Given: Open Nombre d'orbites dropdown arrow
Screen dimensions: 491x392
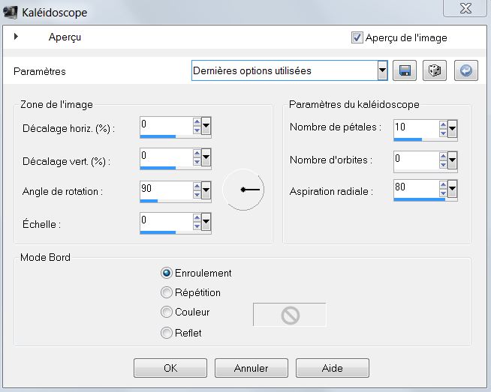Looking at the screenshot, I should tap(452, 160).
